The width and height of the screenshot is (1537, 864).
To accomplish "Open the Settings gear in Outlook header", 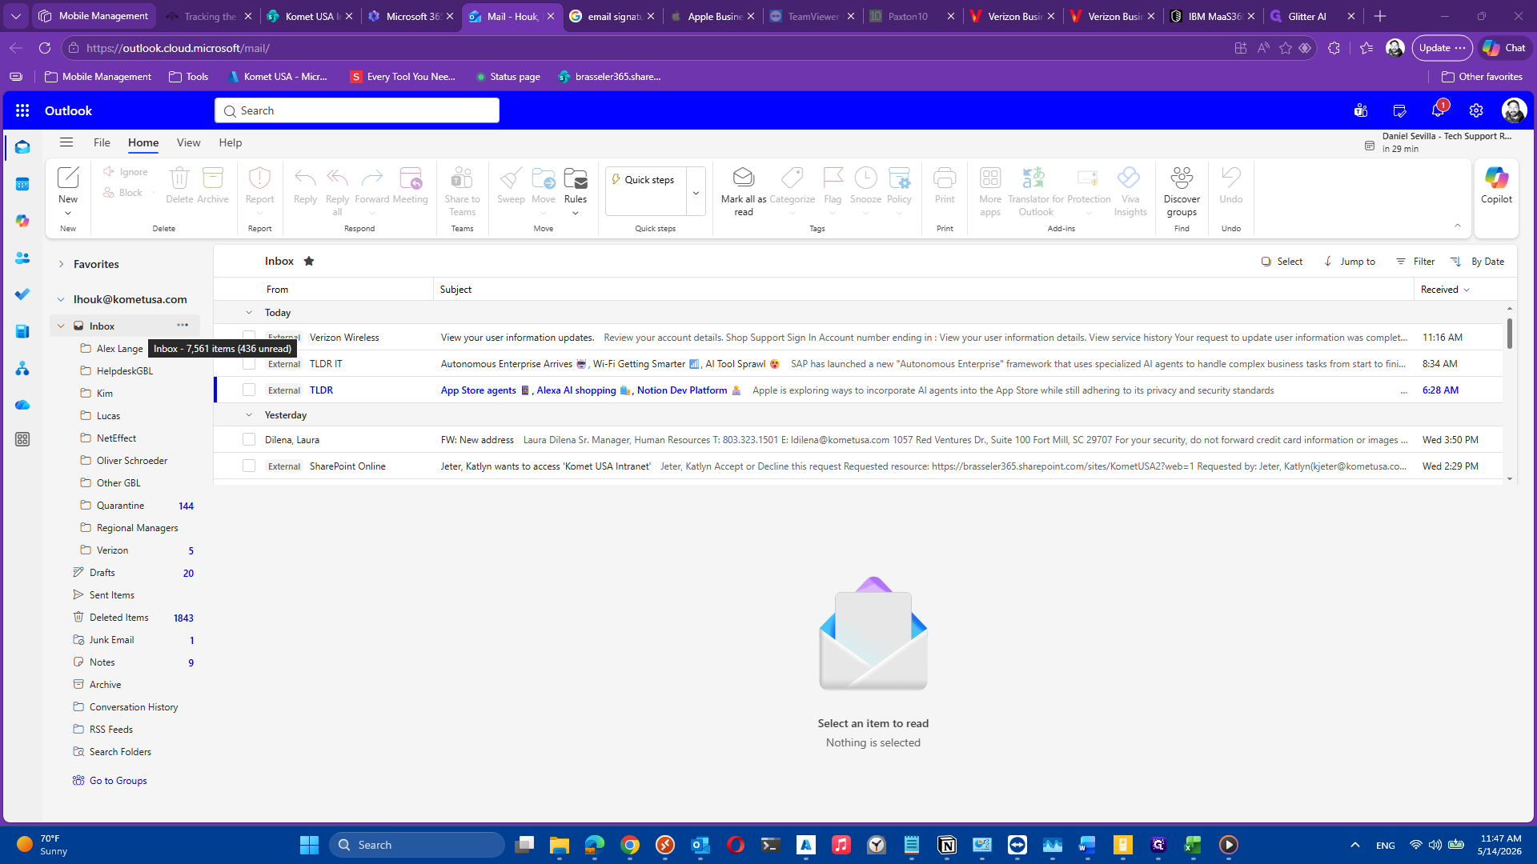I will pyautogui.click(x=1476, y=110).
